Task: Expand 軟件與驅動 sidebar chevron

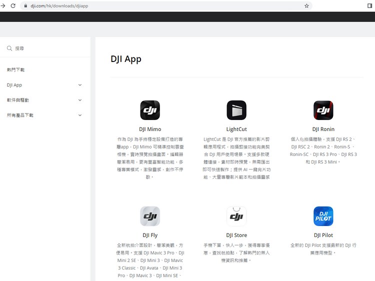Action: (80, 100)
